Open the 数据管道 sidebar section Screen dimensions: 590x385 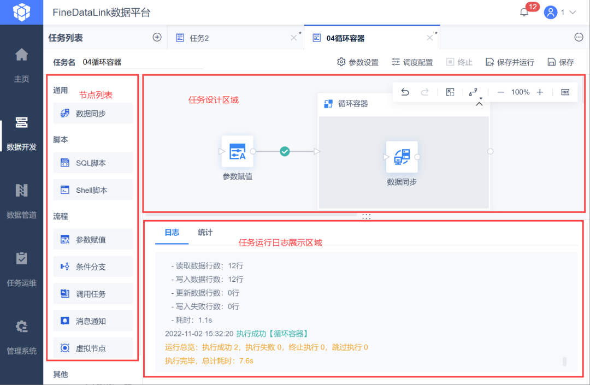point(21,201)
